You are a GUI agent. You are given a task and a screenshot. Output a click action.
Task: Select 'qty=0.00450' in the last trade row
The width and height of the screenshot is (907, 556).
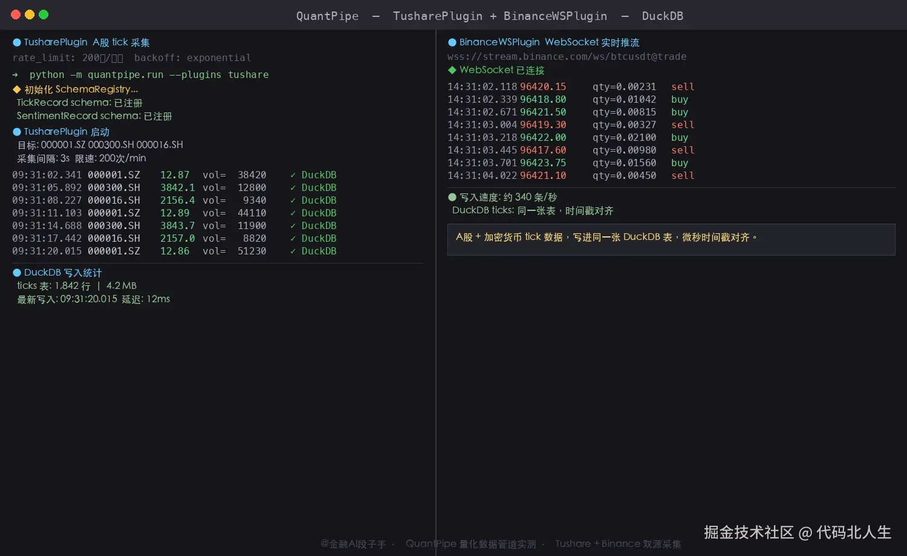click(x=624, y=176)
